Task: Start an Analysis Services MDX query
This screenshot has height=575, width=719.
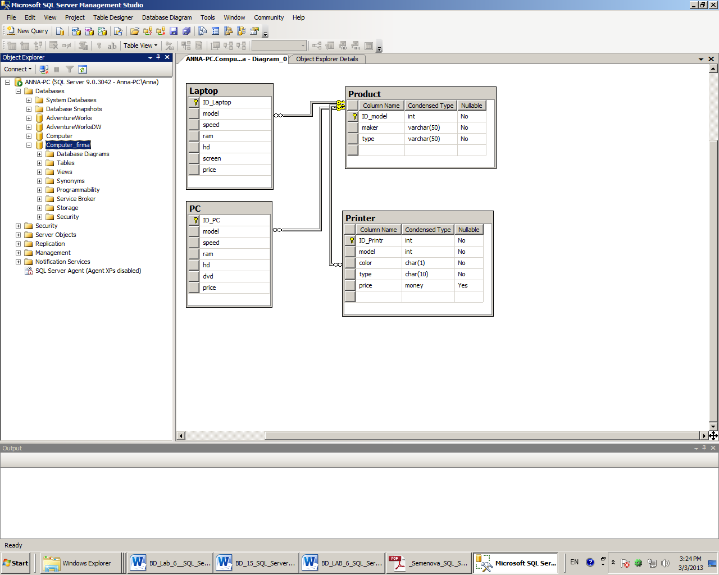Action: click(76, 31)
